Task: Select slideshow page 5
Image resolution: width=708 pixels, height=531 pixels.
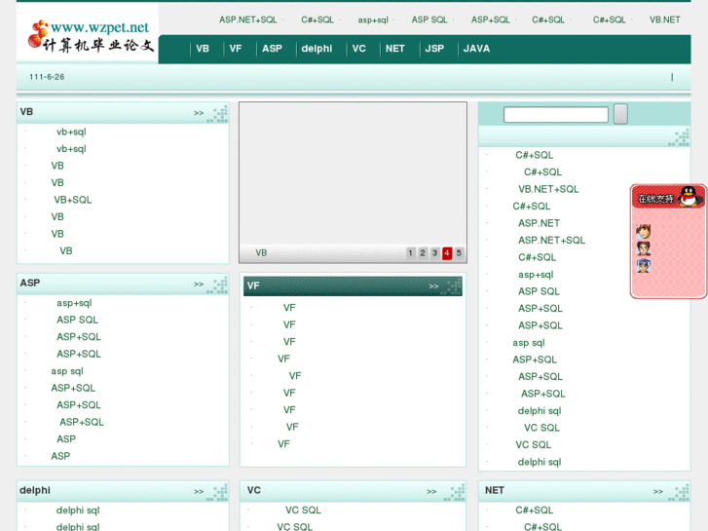Action: click(x=459, y=253)
